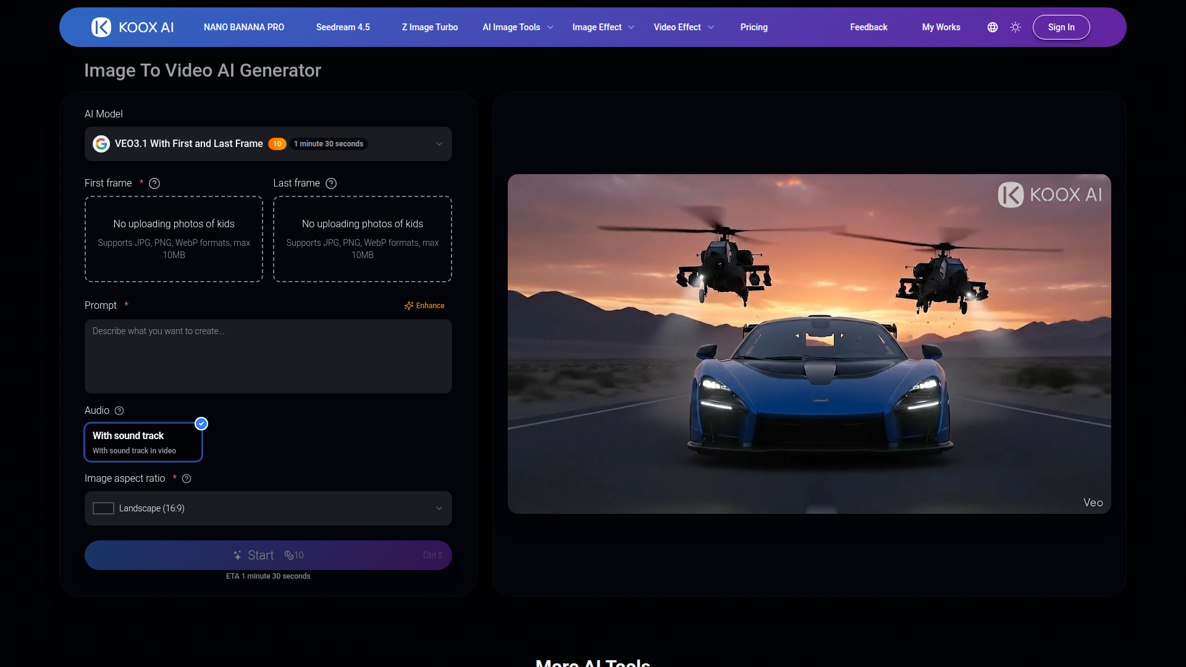Image resolution: width=1186 pixels, height=667 pixels.
Task: Click the First frame help icon
Action: (x=154, y=183)
